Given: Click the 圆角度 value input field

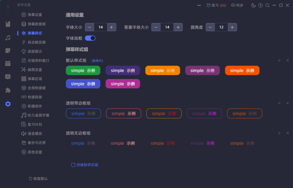Looking at the screenshot, I should [x=221, y=27].
